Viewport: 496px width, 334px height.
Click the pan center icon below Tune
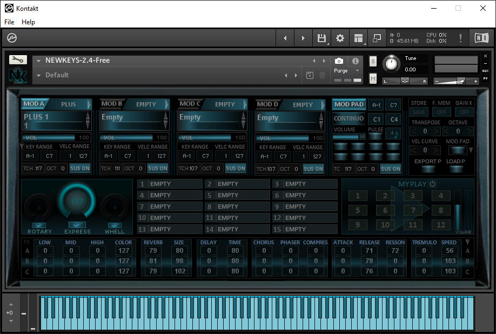tap(405, 81)
